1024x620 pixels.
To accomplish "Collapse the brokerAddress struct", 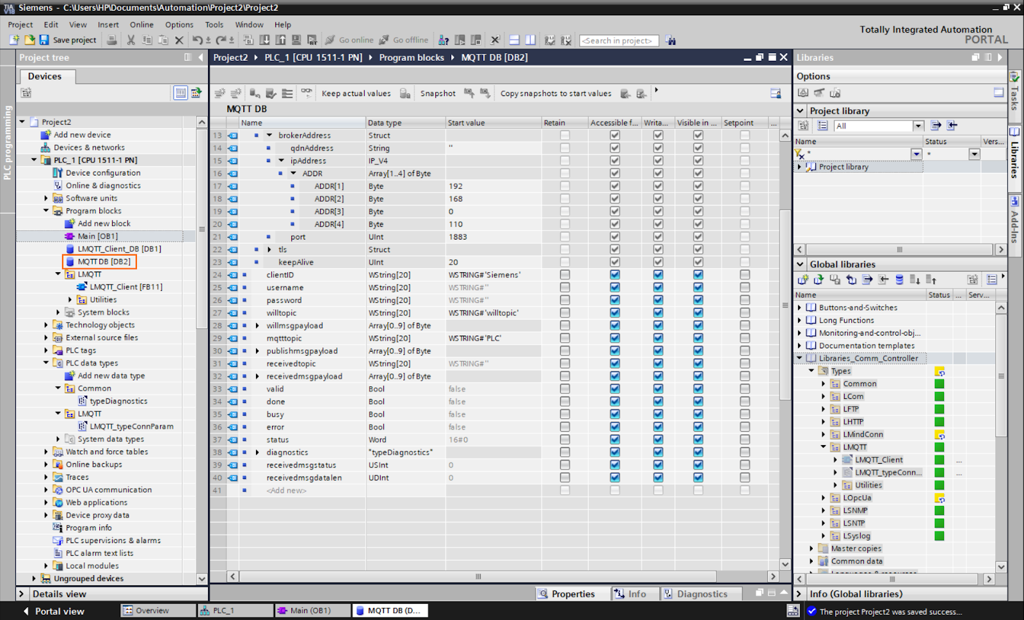I will pos(269,135).
